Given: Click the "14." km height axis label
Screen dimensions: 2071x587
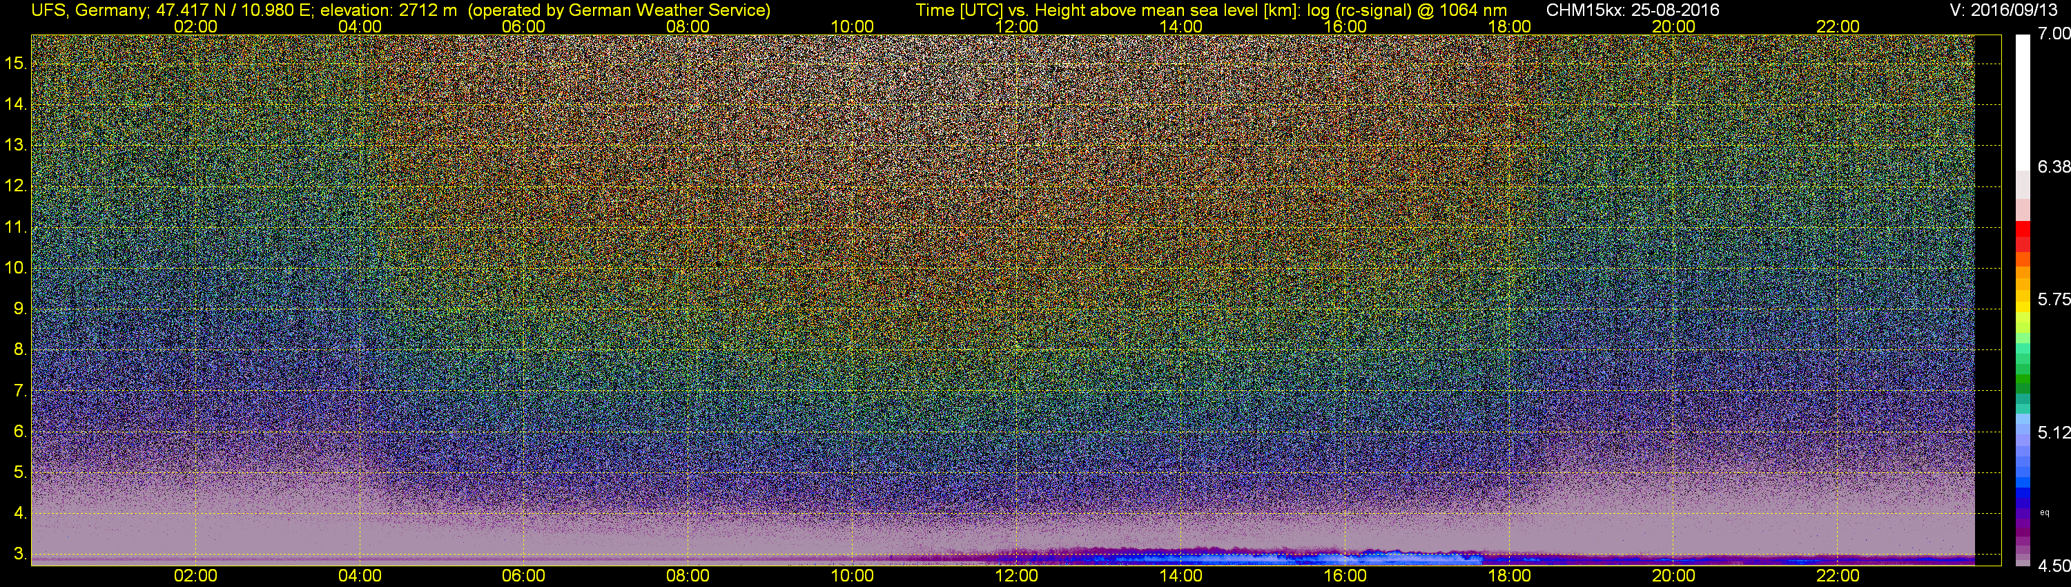Looking at the screenshot, I should (x=16, y=104).
